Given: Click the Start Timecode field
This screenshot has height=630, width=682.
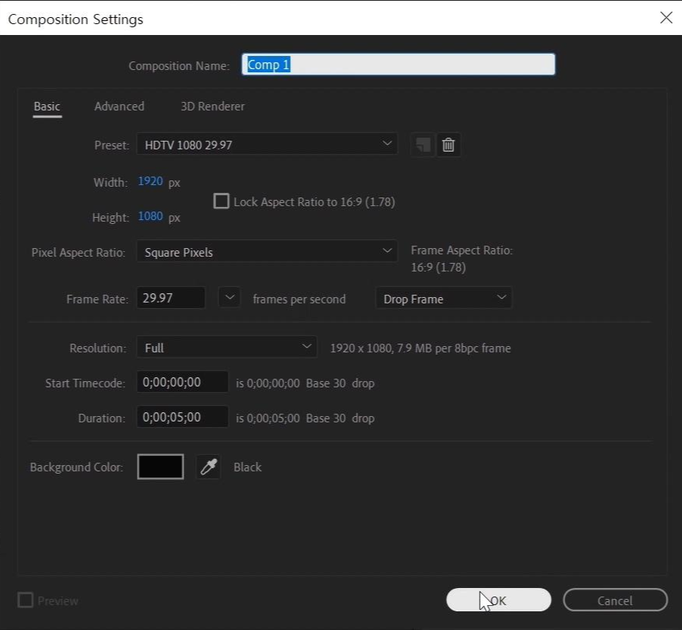Looking at the screenshot, I should (x=183, y=382).
